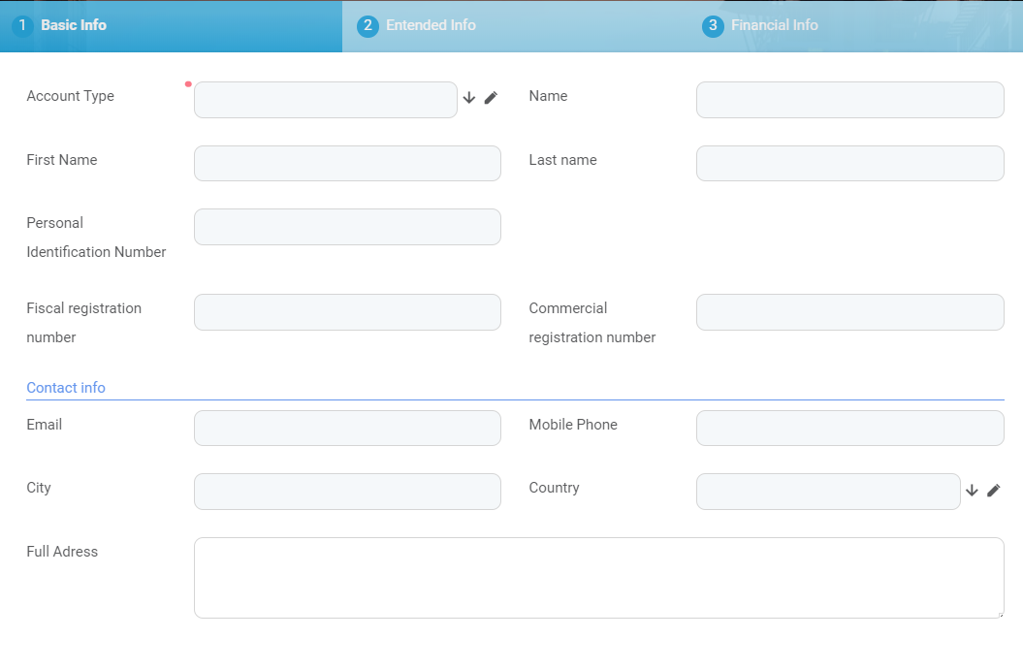The width and height of the screenshot is (1023, 670).
Task: Click the Fiscal registration number field
Action: click(347, 312)
